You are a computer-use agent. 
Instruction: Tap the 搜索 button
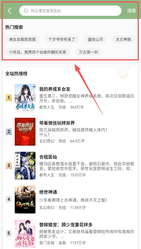[x=131, y=11]
